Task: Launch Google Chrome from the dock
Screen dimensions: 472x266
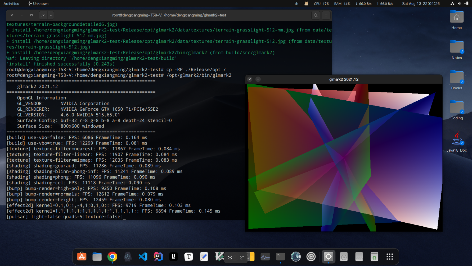Action: (x=112, y=256)
